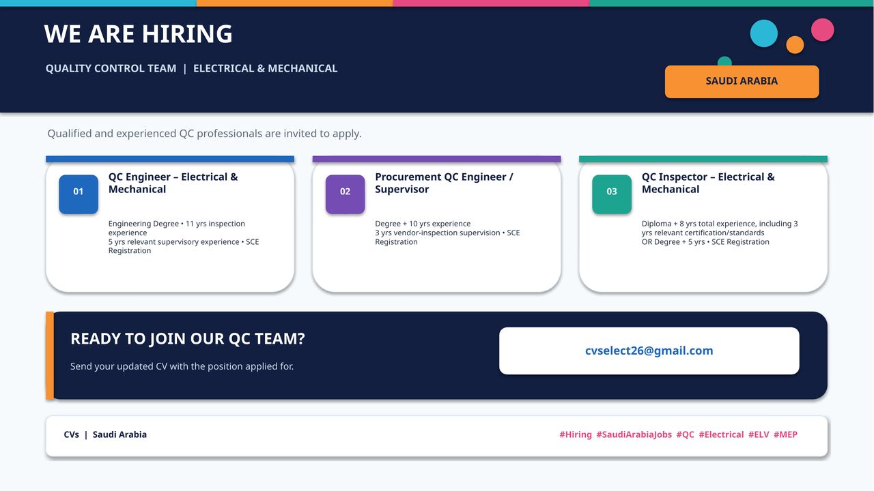Click the small orange header circle
Viewport: 874px width, 491px height.
click(795, 45)
